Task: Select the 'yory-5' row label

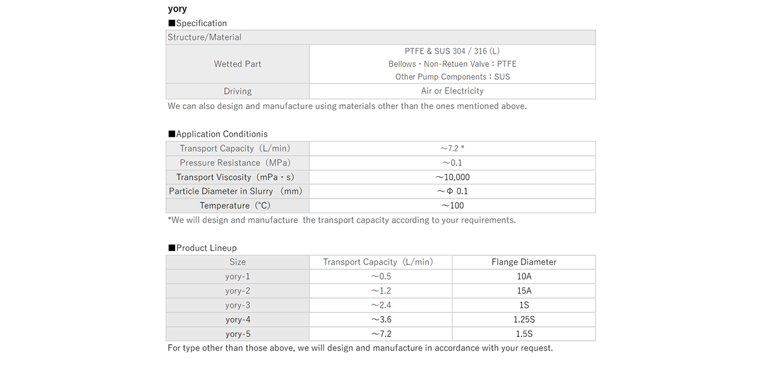Action: [238, 334]
